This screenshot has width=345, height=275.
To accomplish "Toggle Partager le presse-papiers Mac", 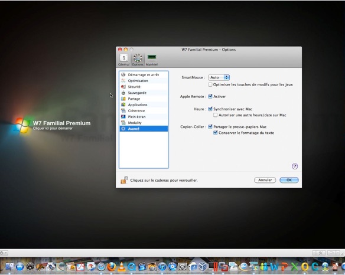I will coord(210,127).
